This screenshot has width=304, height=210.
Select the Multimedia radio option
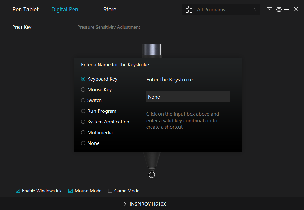tap(83, 133)
